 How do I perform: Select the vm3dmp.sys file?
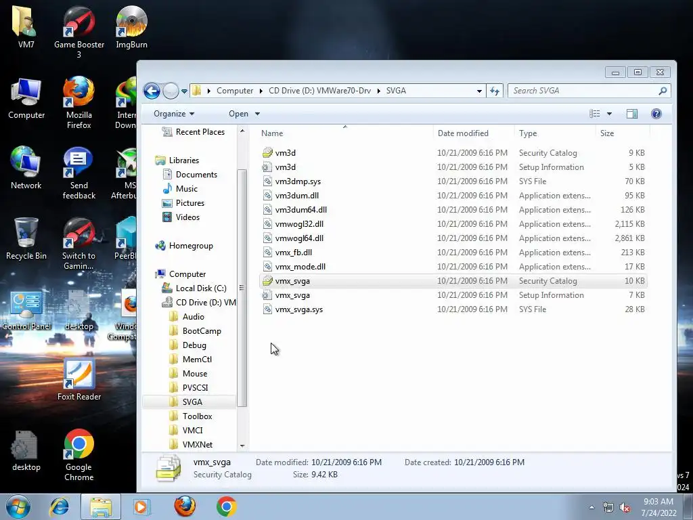(x=453, y=181)
